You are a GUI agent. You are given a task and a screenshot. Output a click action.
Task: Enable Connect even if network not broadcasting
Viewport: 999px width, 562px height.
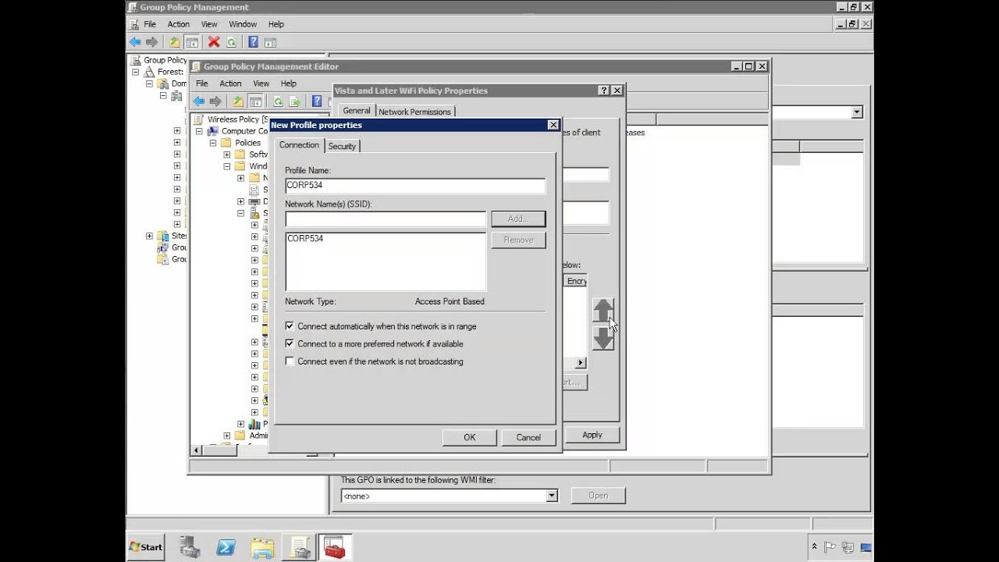[x=290, y=361]
